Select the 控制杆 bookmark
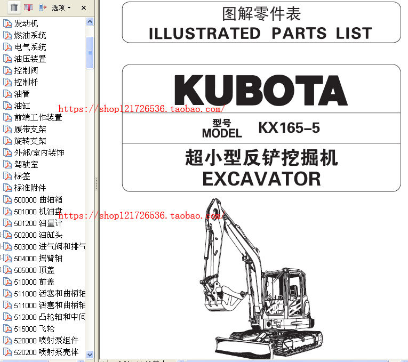Screen dimensions: 408x362 (26, 82)
